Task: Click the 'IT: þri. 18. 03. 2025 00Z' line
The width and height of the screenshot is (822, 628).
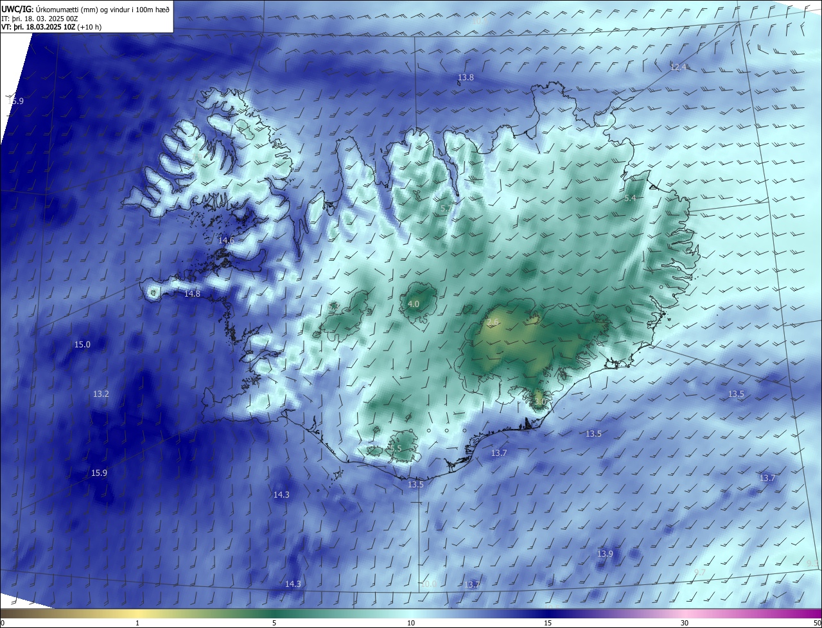Action: click(x=40, y=18)
